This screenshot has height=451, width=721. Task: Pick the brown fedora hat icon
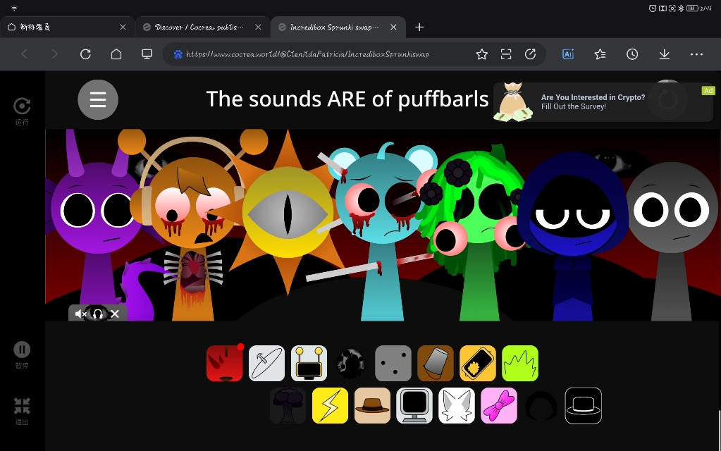(372, 405)
